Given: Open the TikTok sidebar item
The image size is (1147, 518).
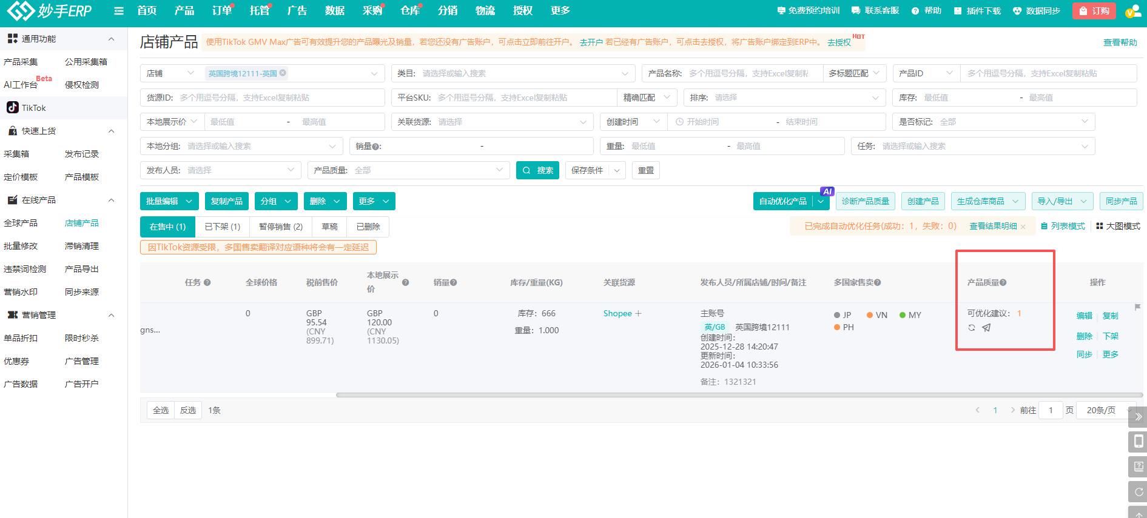Looking at the screenshot, I should click(34, 108).
